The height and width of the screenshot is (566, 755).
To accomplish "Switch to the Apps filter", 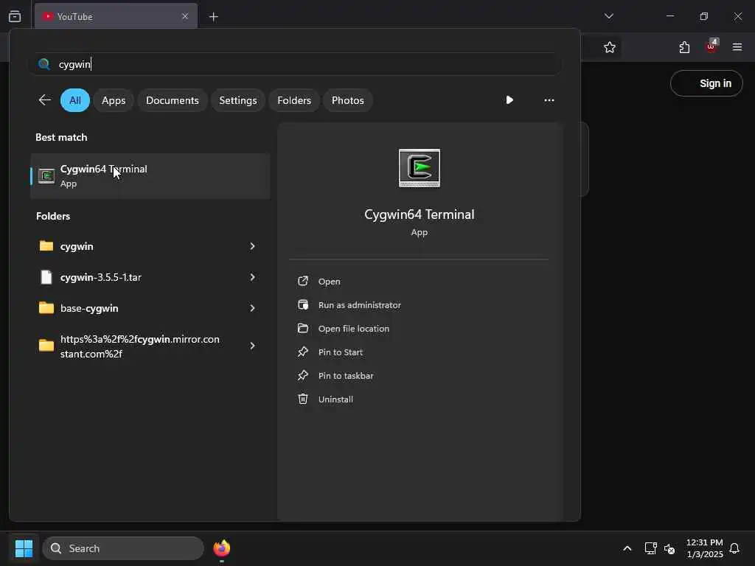I will pos(114,100).
